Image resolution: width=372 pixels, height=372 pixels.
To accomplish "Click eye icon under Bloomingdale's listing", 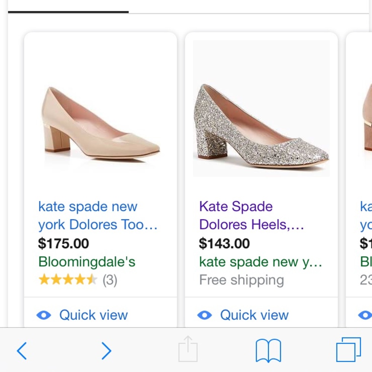I will (x=44, y=315).
